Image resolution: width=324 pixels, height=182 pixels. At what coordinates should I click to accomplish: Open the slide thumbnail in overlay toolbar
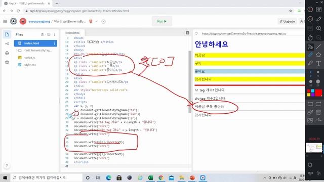314,148
